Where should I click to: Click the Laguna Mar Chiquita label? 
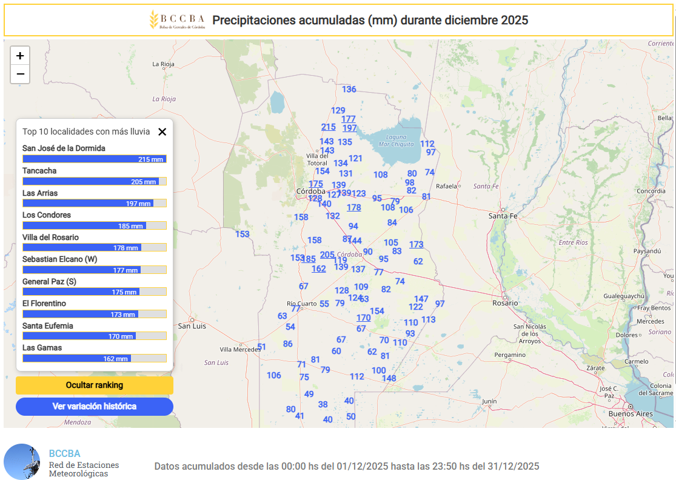[x=392, y=141]
